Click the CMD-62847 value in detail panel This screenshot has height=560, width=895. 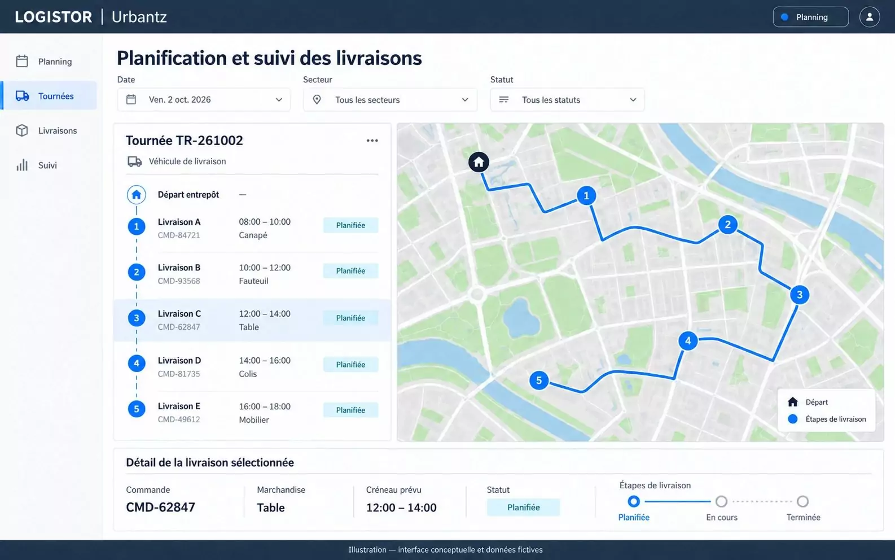click(161, 508)
